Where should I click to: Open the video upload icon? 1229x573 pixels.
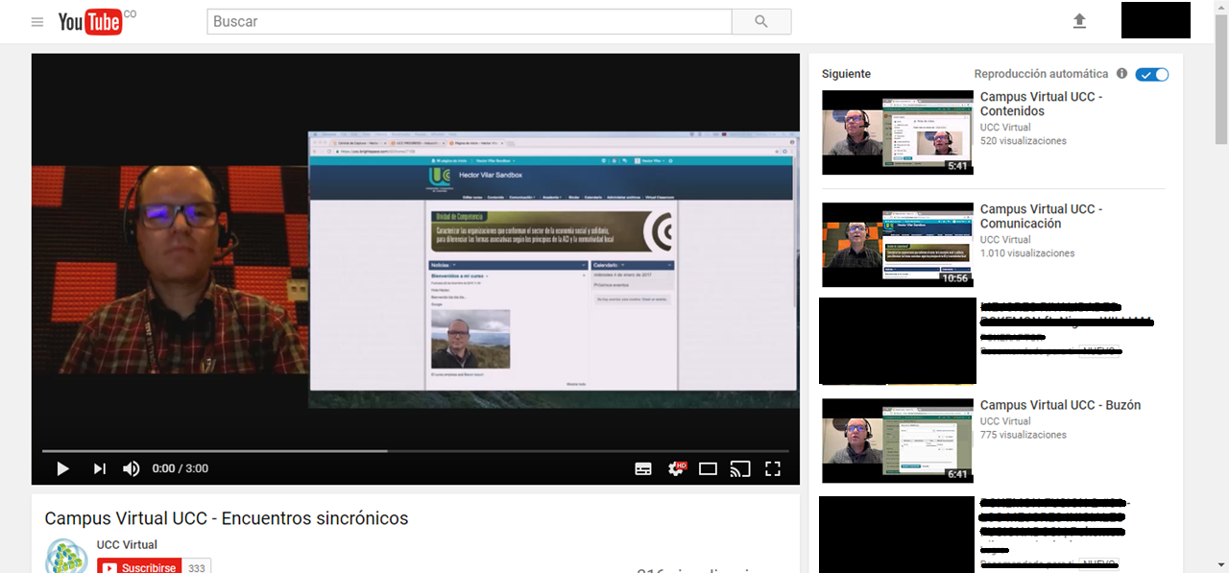1079,20
